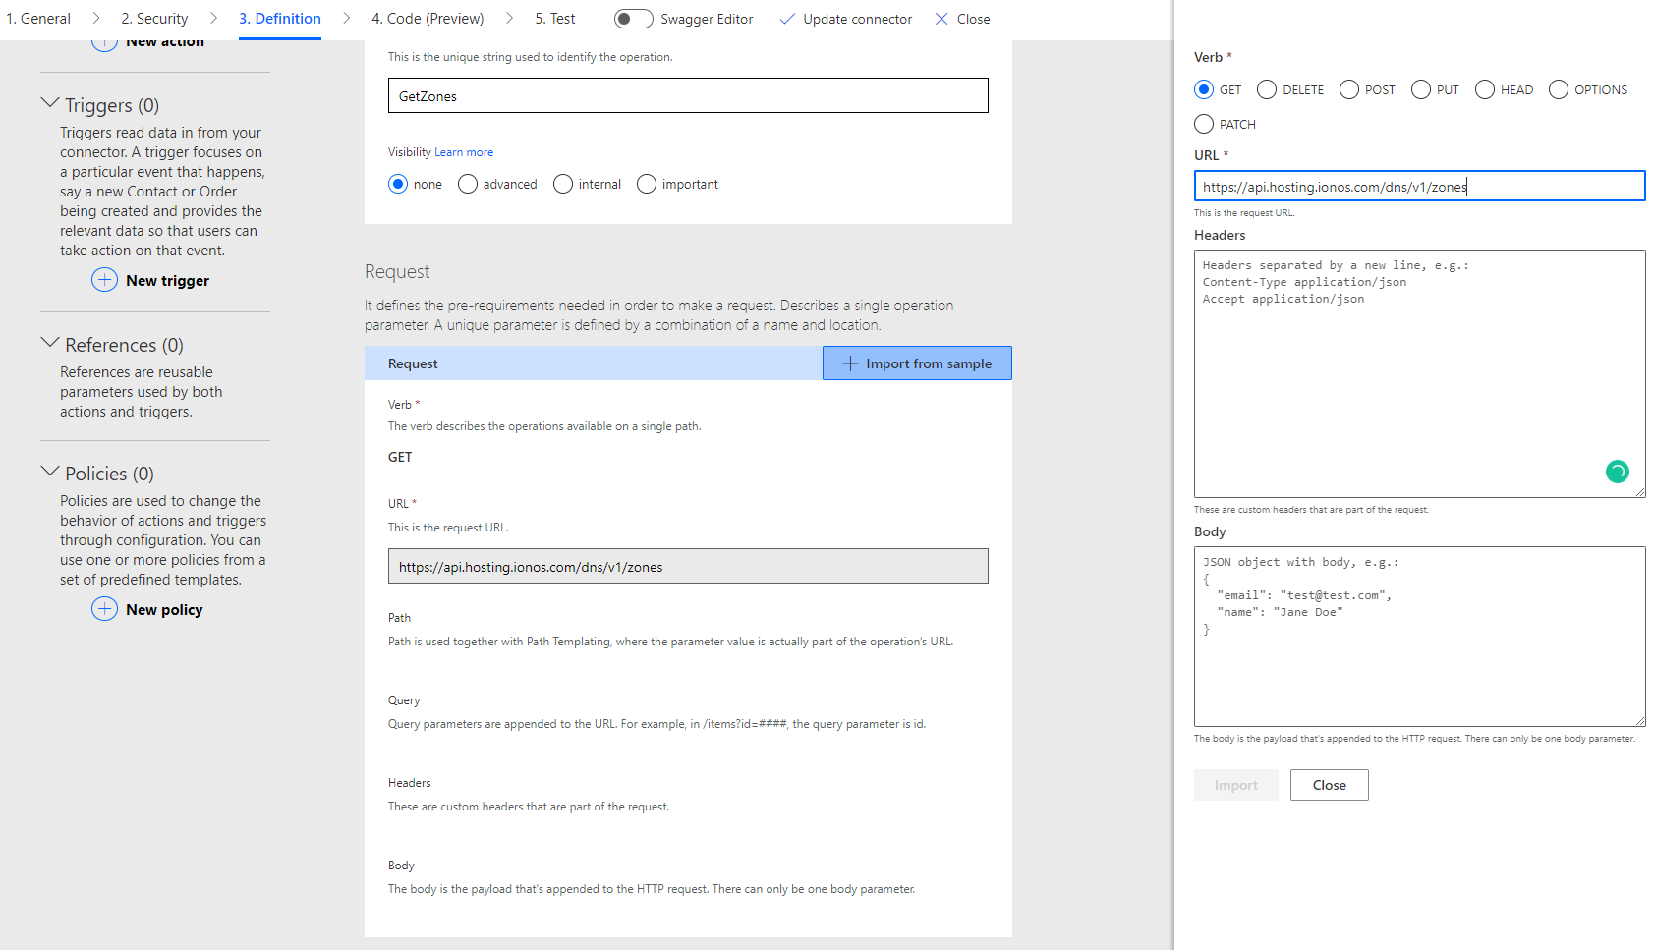Screen dimensions: 1654x950
Task: Collapse the Policies section
Action: [52, 471]
